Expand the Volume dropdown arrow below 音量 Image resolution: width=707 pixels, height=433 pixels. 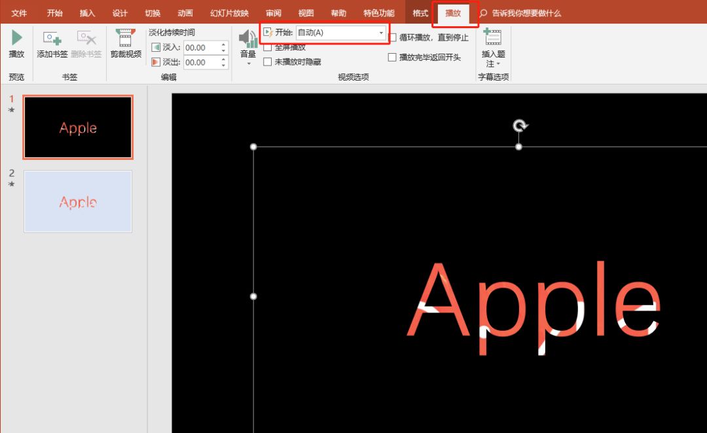249,64
